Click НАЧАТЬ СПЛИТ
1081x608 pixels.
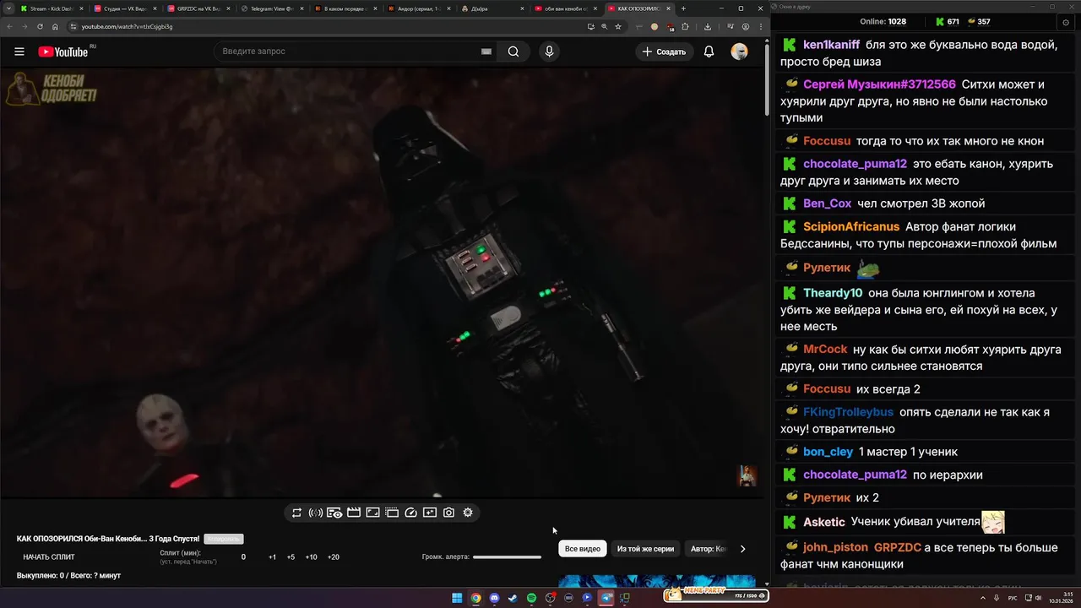point(49,557)
